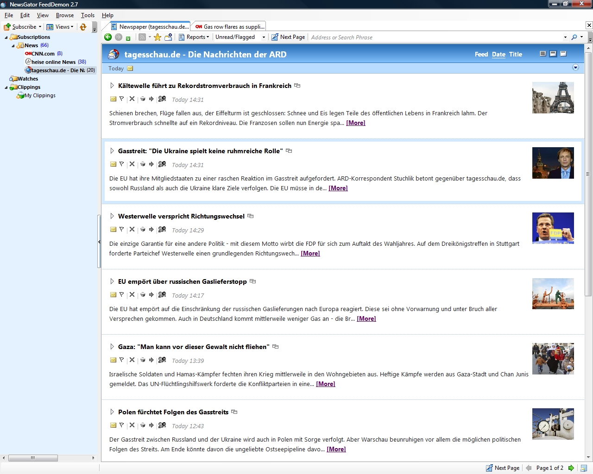Image resolution: width=593 pixels, height=474 pixels.
Task: Click the Next Page button in toolbar
Action: pos(288,37)
